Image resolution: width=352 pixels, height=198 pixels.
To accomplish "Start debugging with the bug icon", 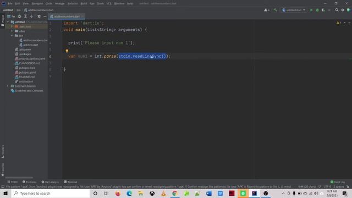I will pos(317,10).
